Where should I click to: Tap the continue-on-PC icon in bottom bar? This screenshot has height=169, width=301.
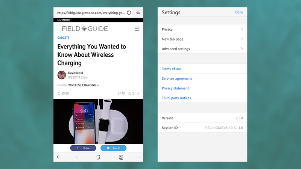[98, 157]
